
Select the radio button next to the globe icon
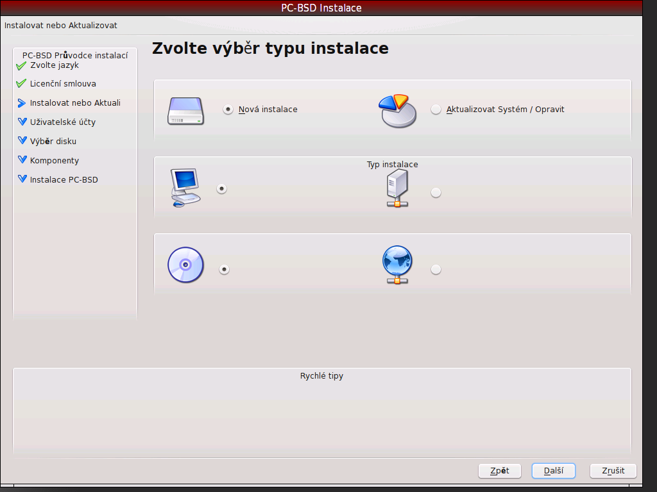[x=436, y=270]
